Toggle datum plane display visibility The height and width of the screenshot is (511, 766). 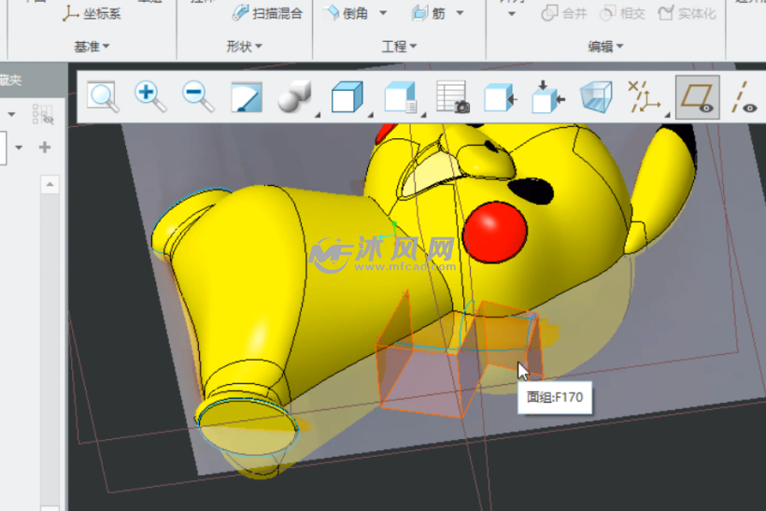click(x=697, y=97)
